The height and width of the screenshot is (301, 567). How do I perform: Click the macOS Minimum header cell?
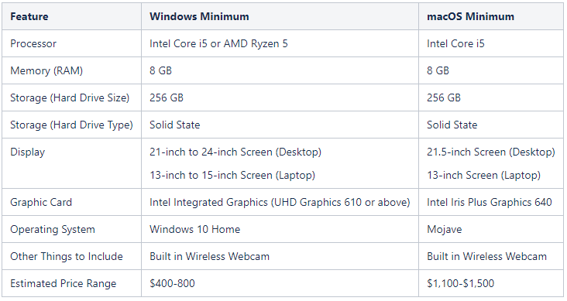point(491,16)
